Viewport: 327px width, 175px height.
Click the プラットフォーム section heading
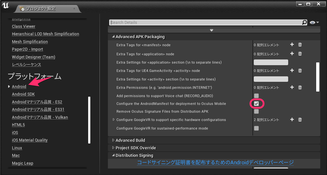coord(34,76)
